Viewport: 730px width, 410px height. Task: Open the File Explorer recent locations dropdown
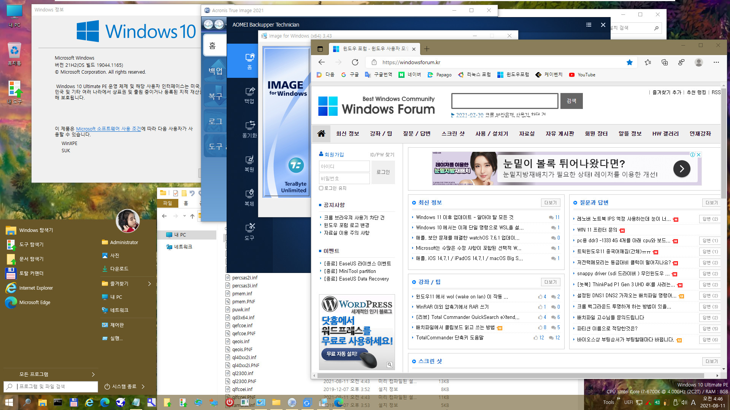click(184, 216)
